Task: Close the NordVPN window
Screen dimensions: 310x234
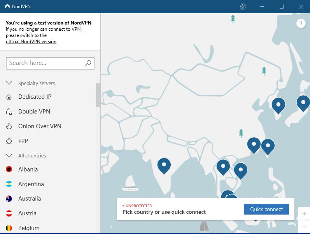Action: click(x=301, y=7)
